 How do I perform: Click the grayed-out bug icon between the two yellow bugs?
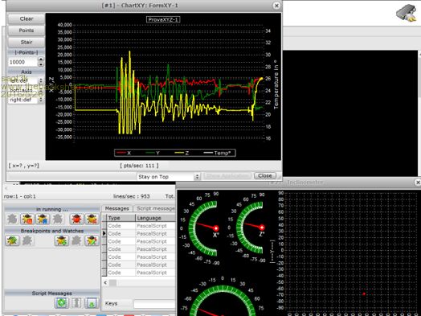pyautogui.click(x=76, y=240)
